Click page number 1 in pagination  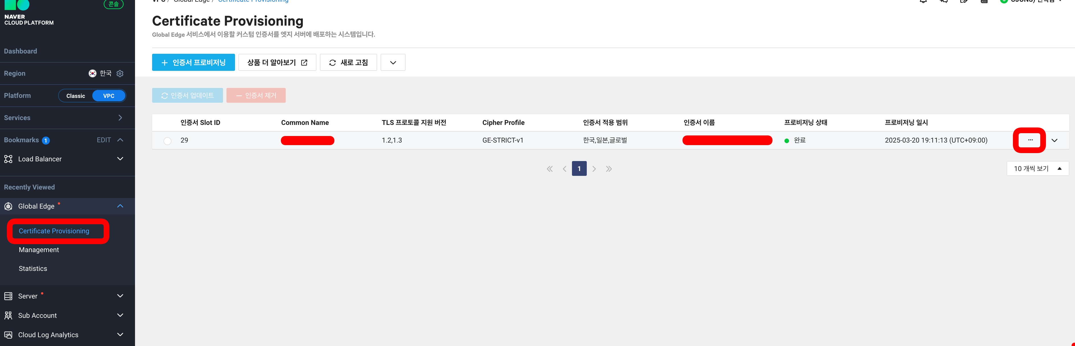click(579, 168)
